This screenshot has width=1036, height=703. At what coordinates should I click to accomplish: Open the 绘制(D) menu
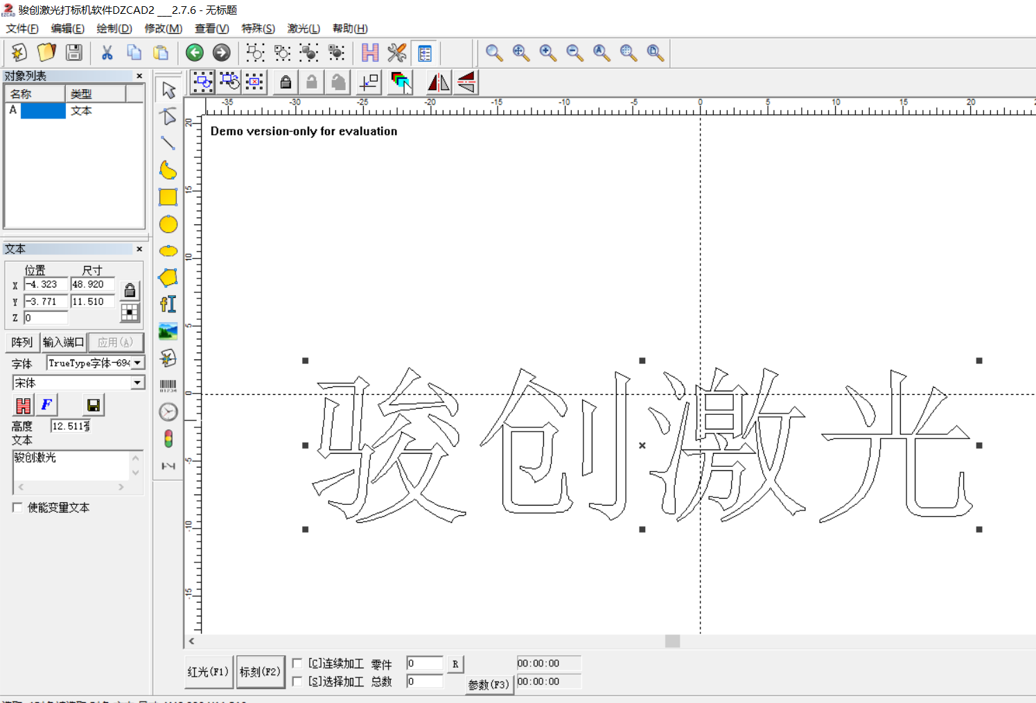114,28
